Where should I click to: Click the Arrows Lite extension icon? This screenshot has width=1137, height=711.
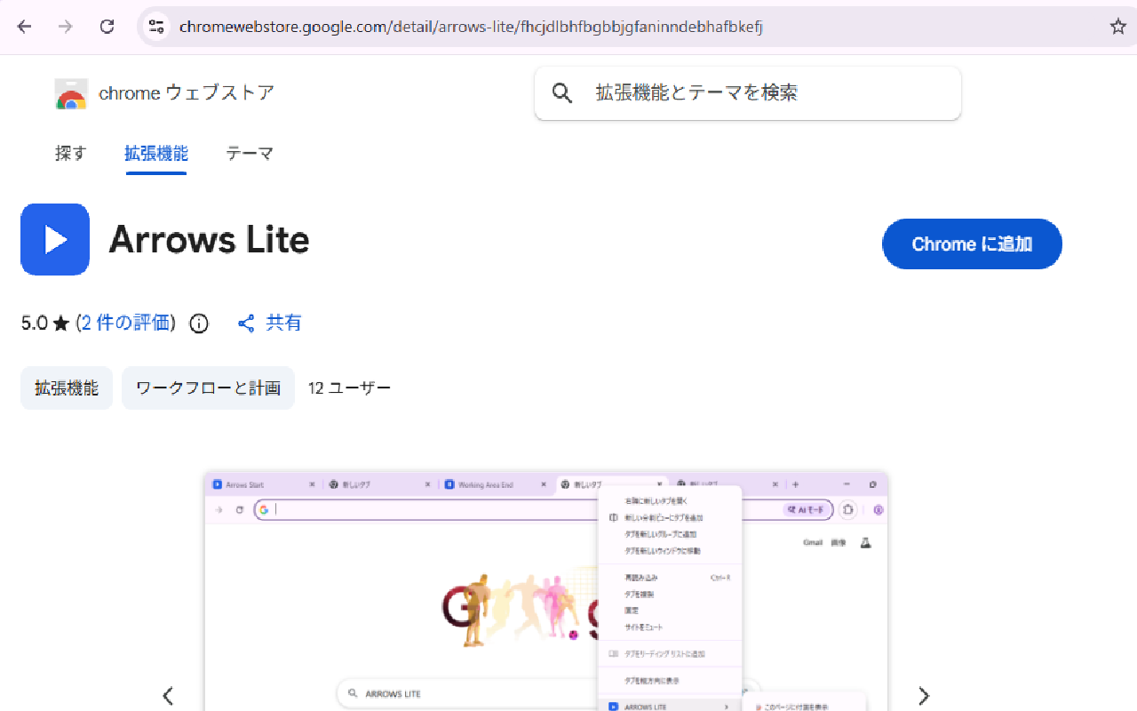coord(55,239)
